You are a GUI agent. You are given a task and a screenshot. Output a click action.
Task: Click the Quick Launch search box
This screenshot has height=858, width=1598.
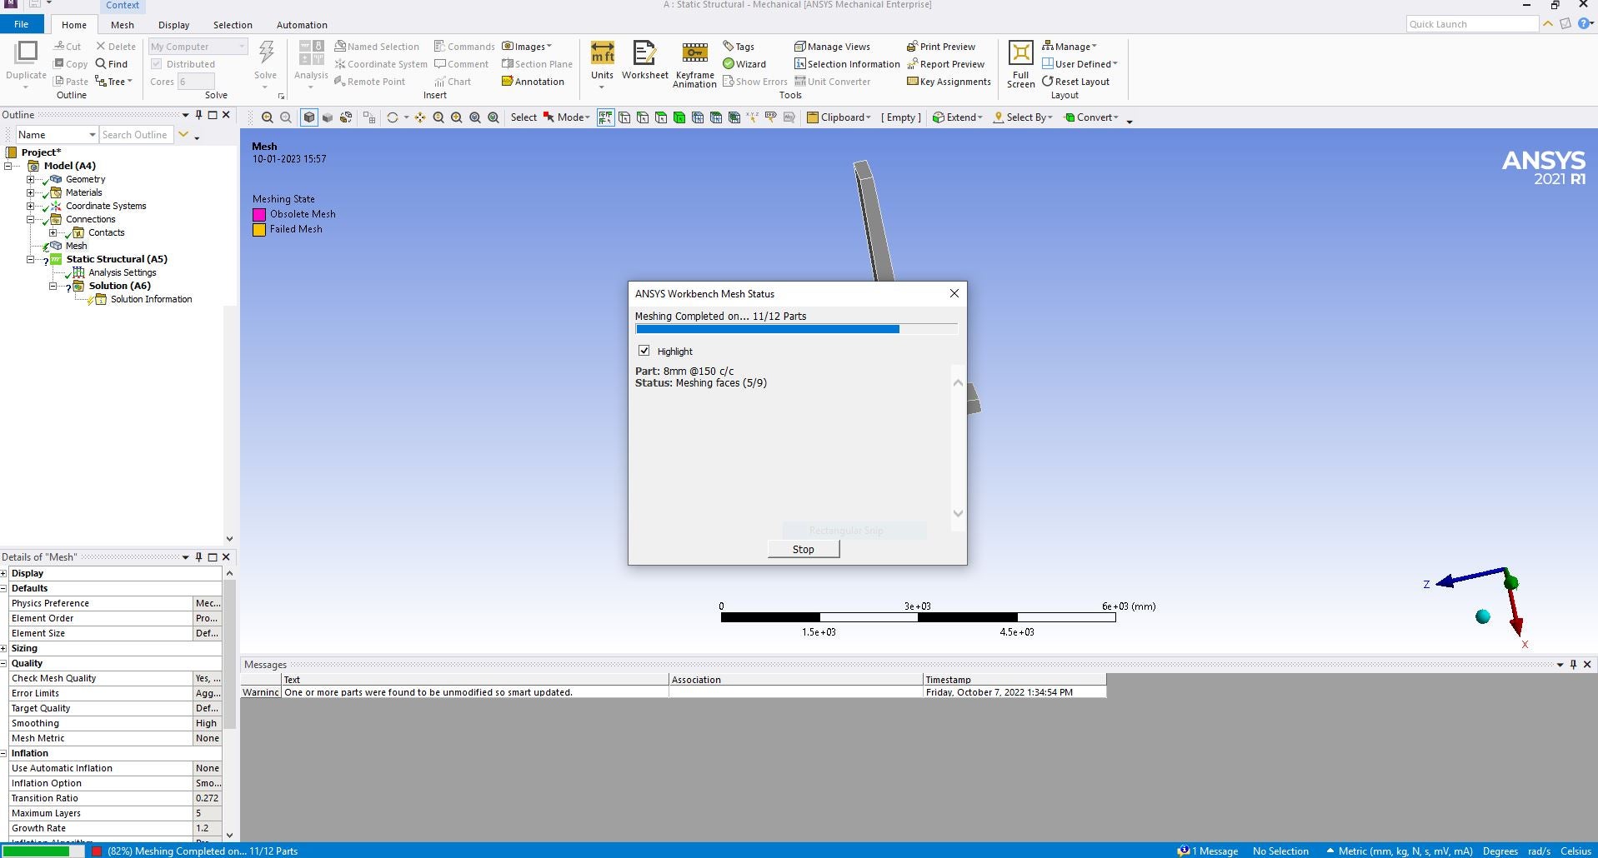pos(1471,24)
